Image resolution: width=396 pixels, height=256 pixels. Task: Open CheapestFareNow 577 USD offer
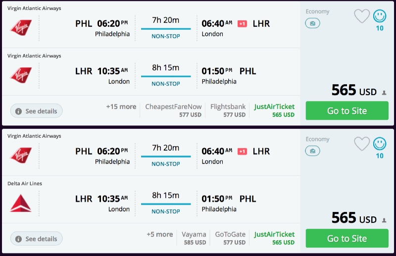pyautogui.click(x=173, y=110)
